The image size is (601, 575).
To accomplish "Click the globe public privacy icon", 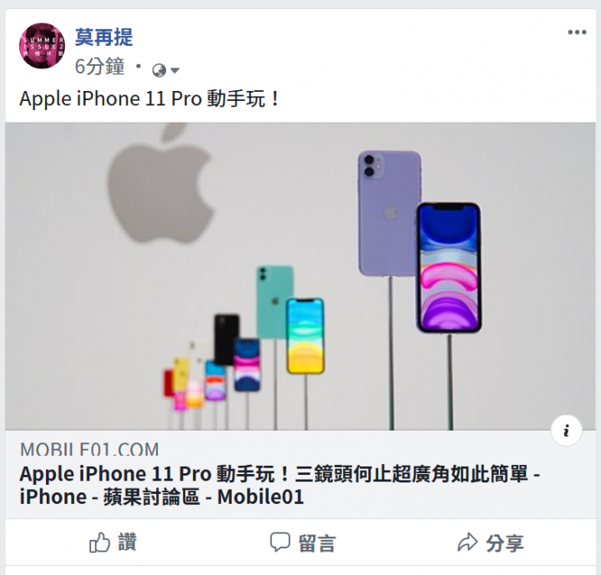I will [159, 70].
